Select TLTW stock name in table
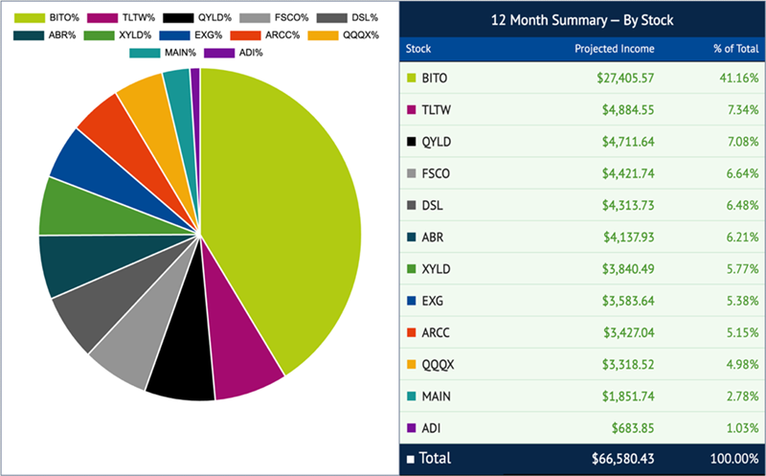 click(x=437, y=109)
